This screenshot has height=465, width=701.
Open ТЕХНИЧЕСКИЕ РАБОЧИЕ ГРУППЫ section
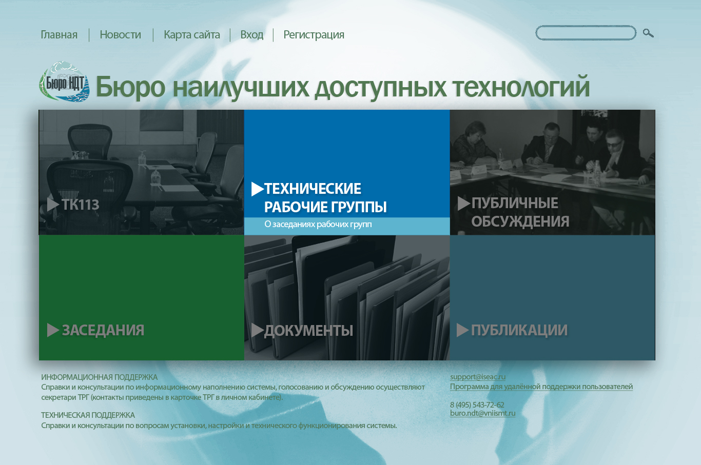[x=325, y=198]
